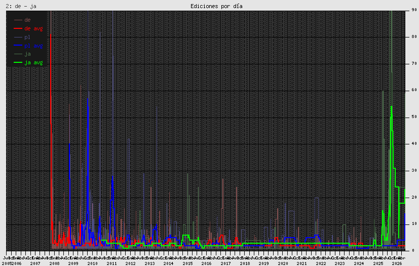Click the 2014 year label on x-axis
This screenshot has height=266, width=419.
tap(168, 263)
